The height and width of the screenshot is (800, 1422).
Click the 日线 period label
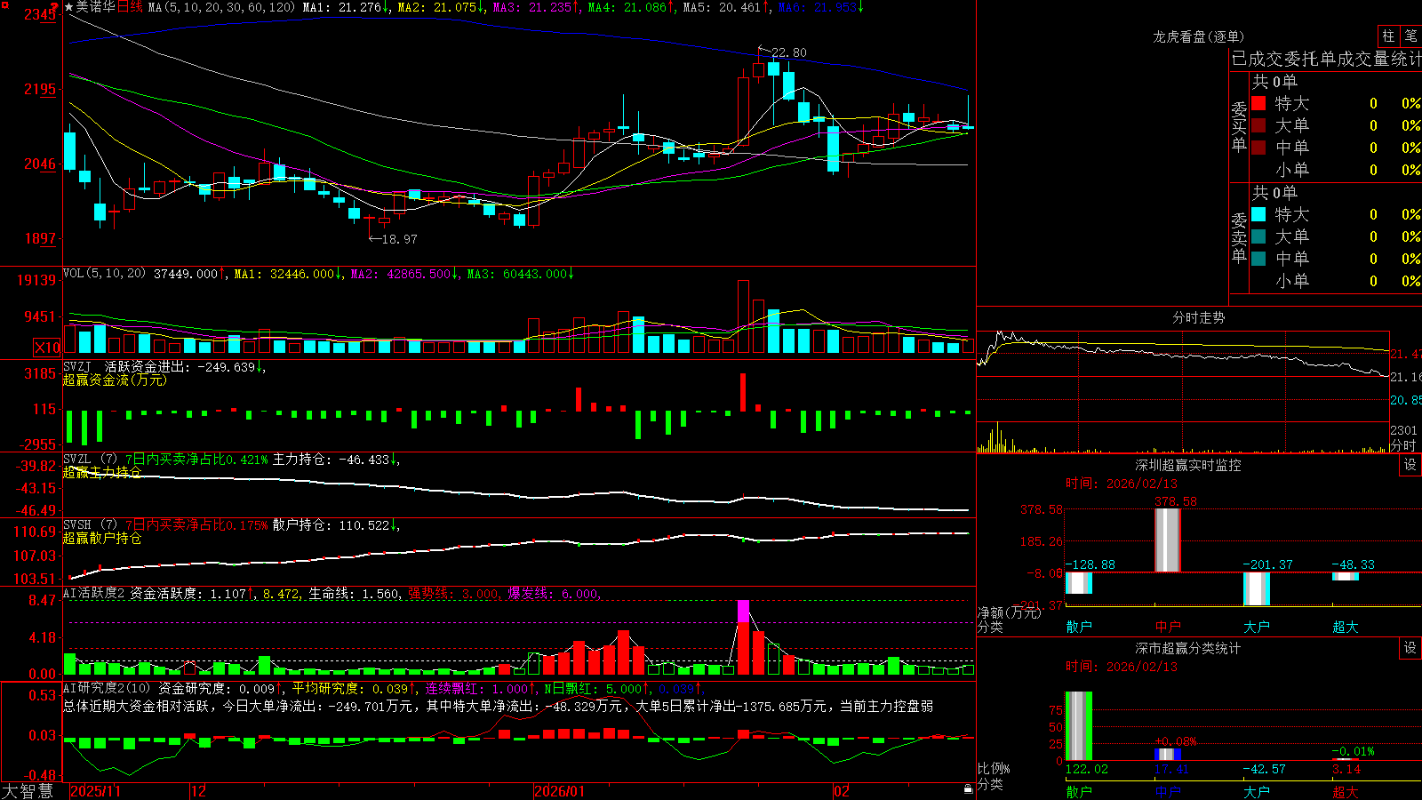(130, 7)
